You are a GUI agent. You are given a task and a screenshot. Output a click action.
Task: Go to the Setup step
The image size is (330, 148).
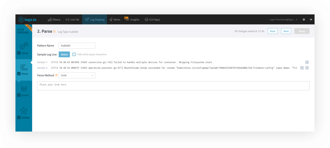[24, 49]
